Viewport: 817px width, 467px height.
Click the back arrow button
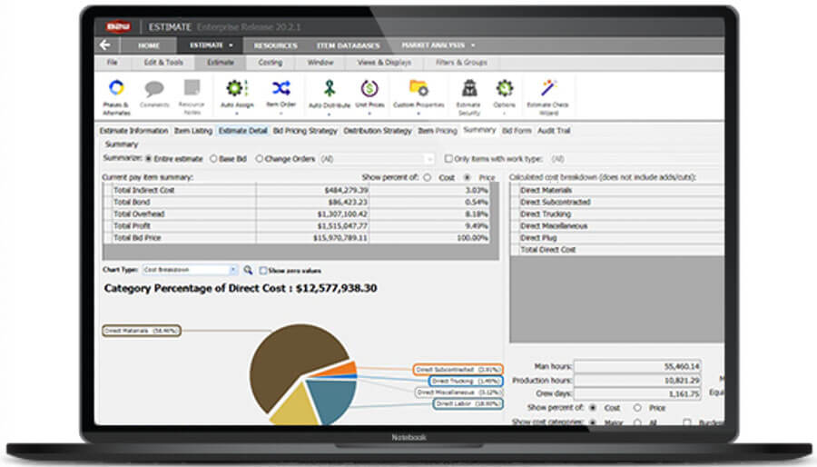click(x=104, y=45)
